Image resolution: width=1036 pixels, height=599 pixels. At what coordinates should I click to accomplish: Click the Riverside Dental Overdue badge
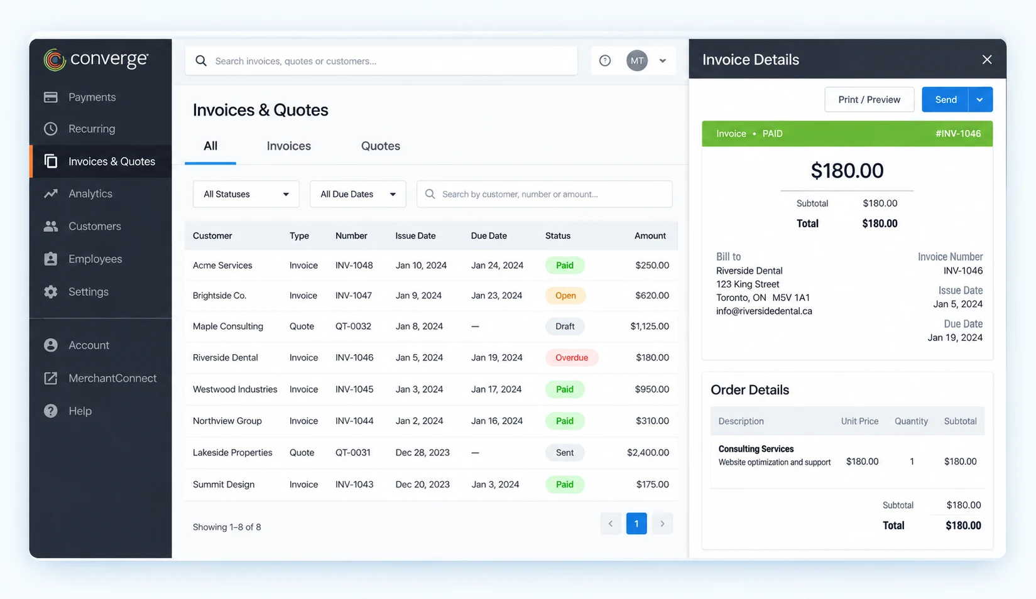tap(572, 358)
